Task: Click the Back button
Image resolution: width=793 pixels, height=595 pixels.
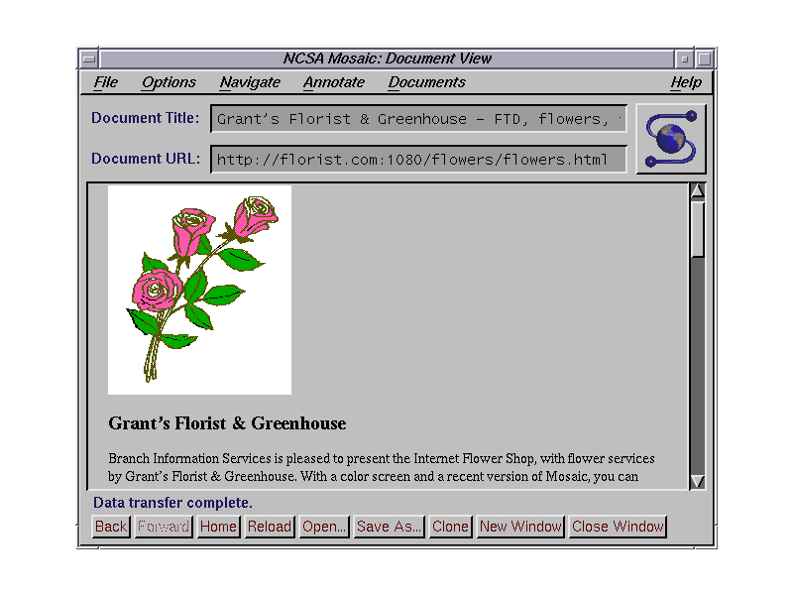Action: (111, 527)
